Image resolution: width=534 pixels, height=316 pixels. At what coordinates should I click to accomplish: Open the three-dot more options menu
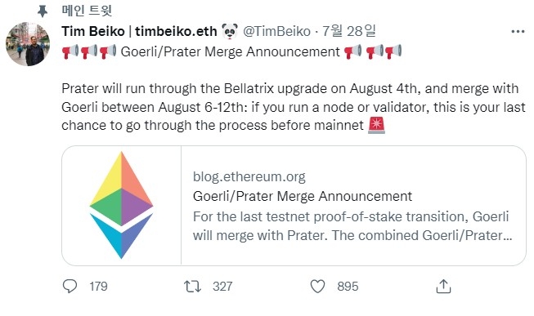(x=518, y=32)
